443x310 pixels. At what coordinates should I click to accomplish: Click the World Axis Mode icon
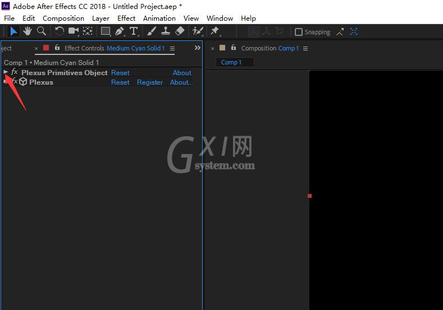click(x=267, y=31)
